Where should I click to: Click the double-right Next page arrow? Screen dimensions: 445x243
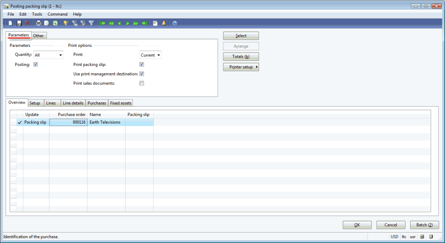point(136,23)
